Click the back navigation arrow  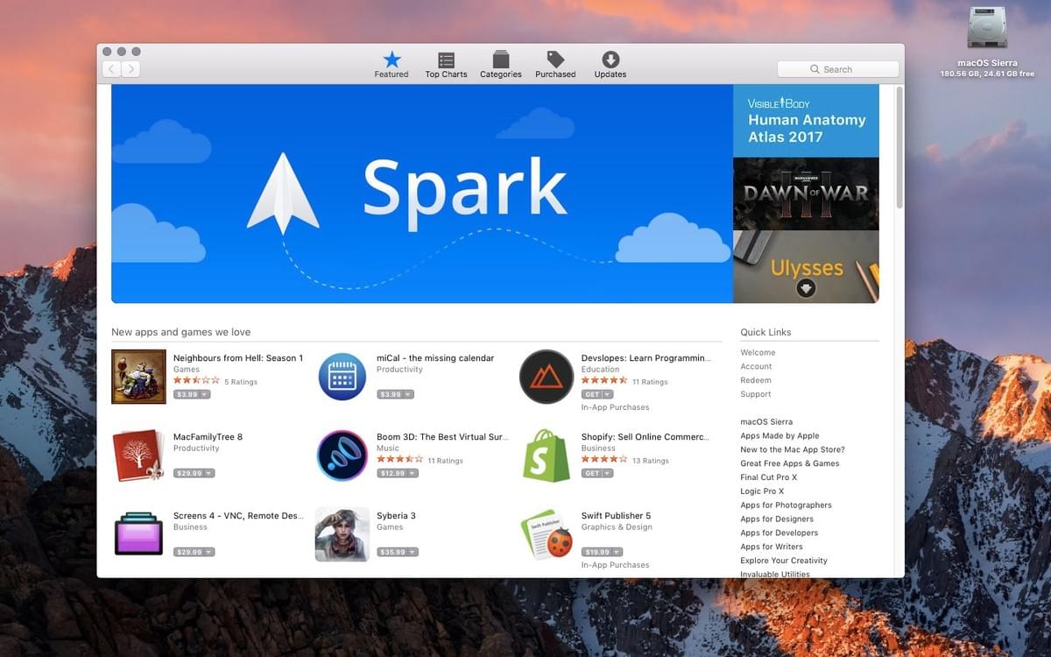pos(110,67)
